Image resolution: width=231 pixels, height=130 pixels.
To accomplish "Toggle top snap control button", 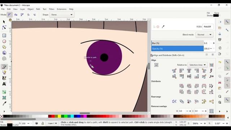I will (227, 22).
